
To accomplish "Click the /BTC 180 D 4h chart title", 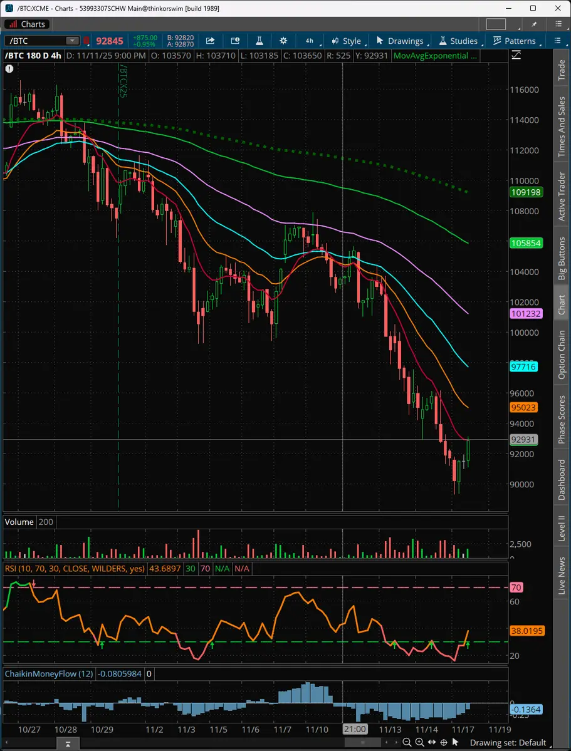I will [x=33, y=56].
